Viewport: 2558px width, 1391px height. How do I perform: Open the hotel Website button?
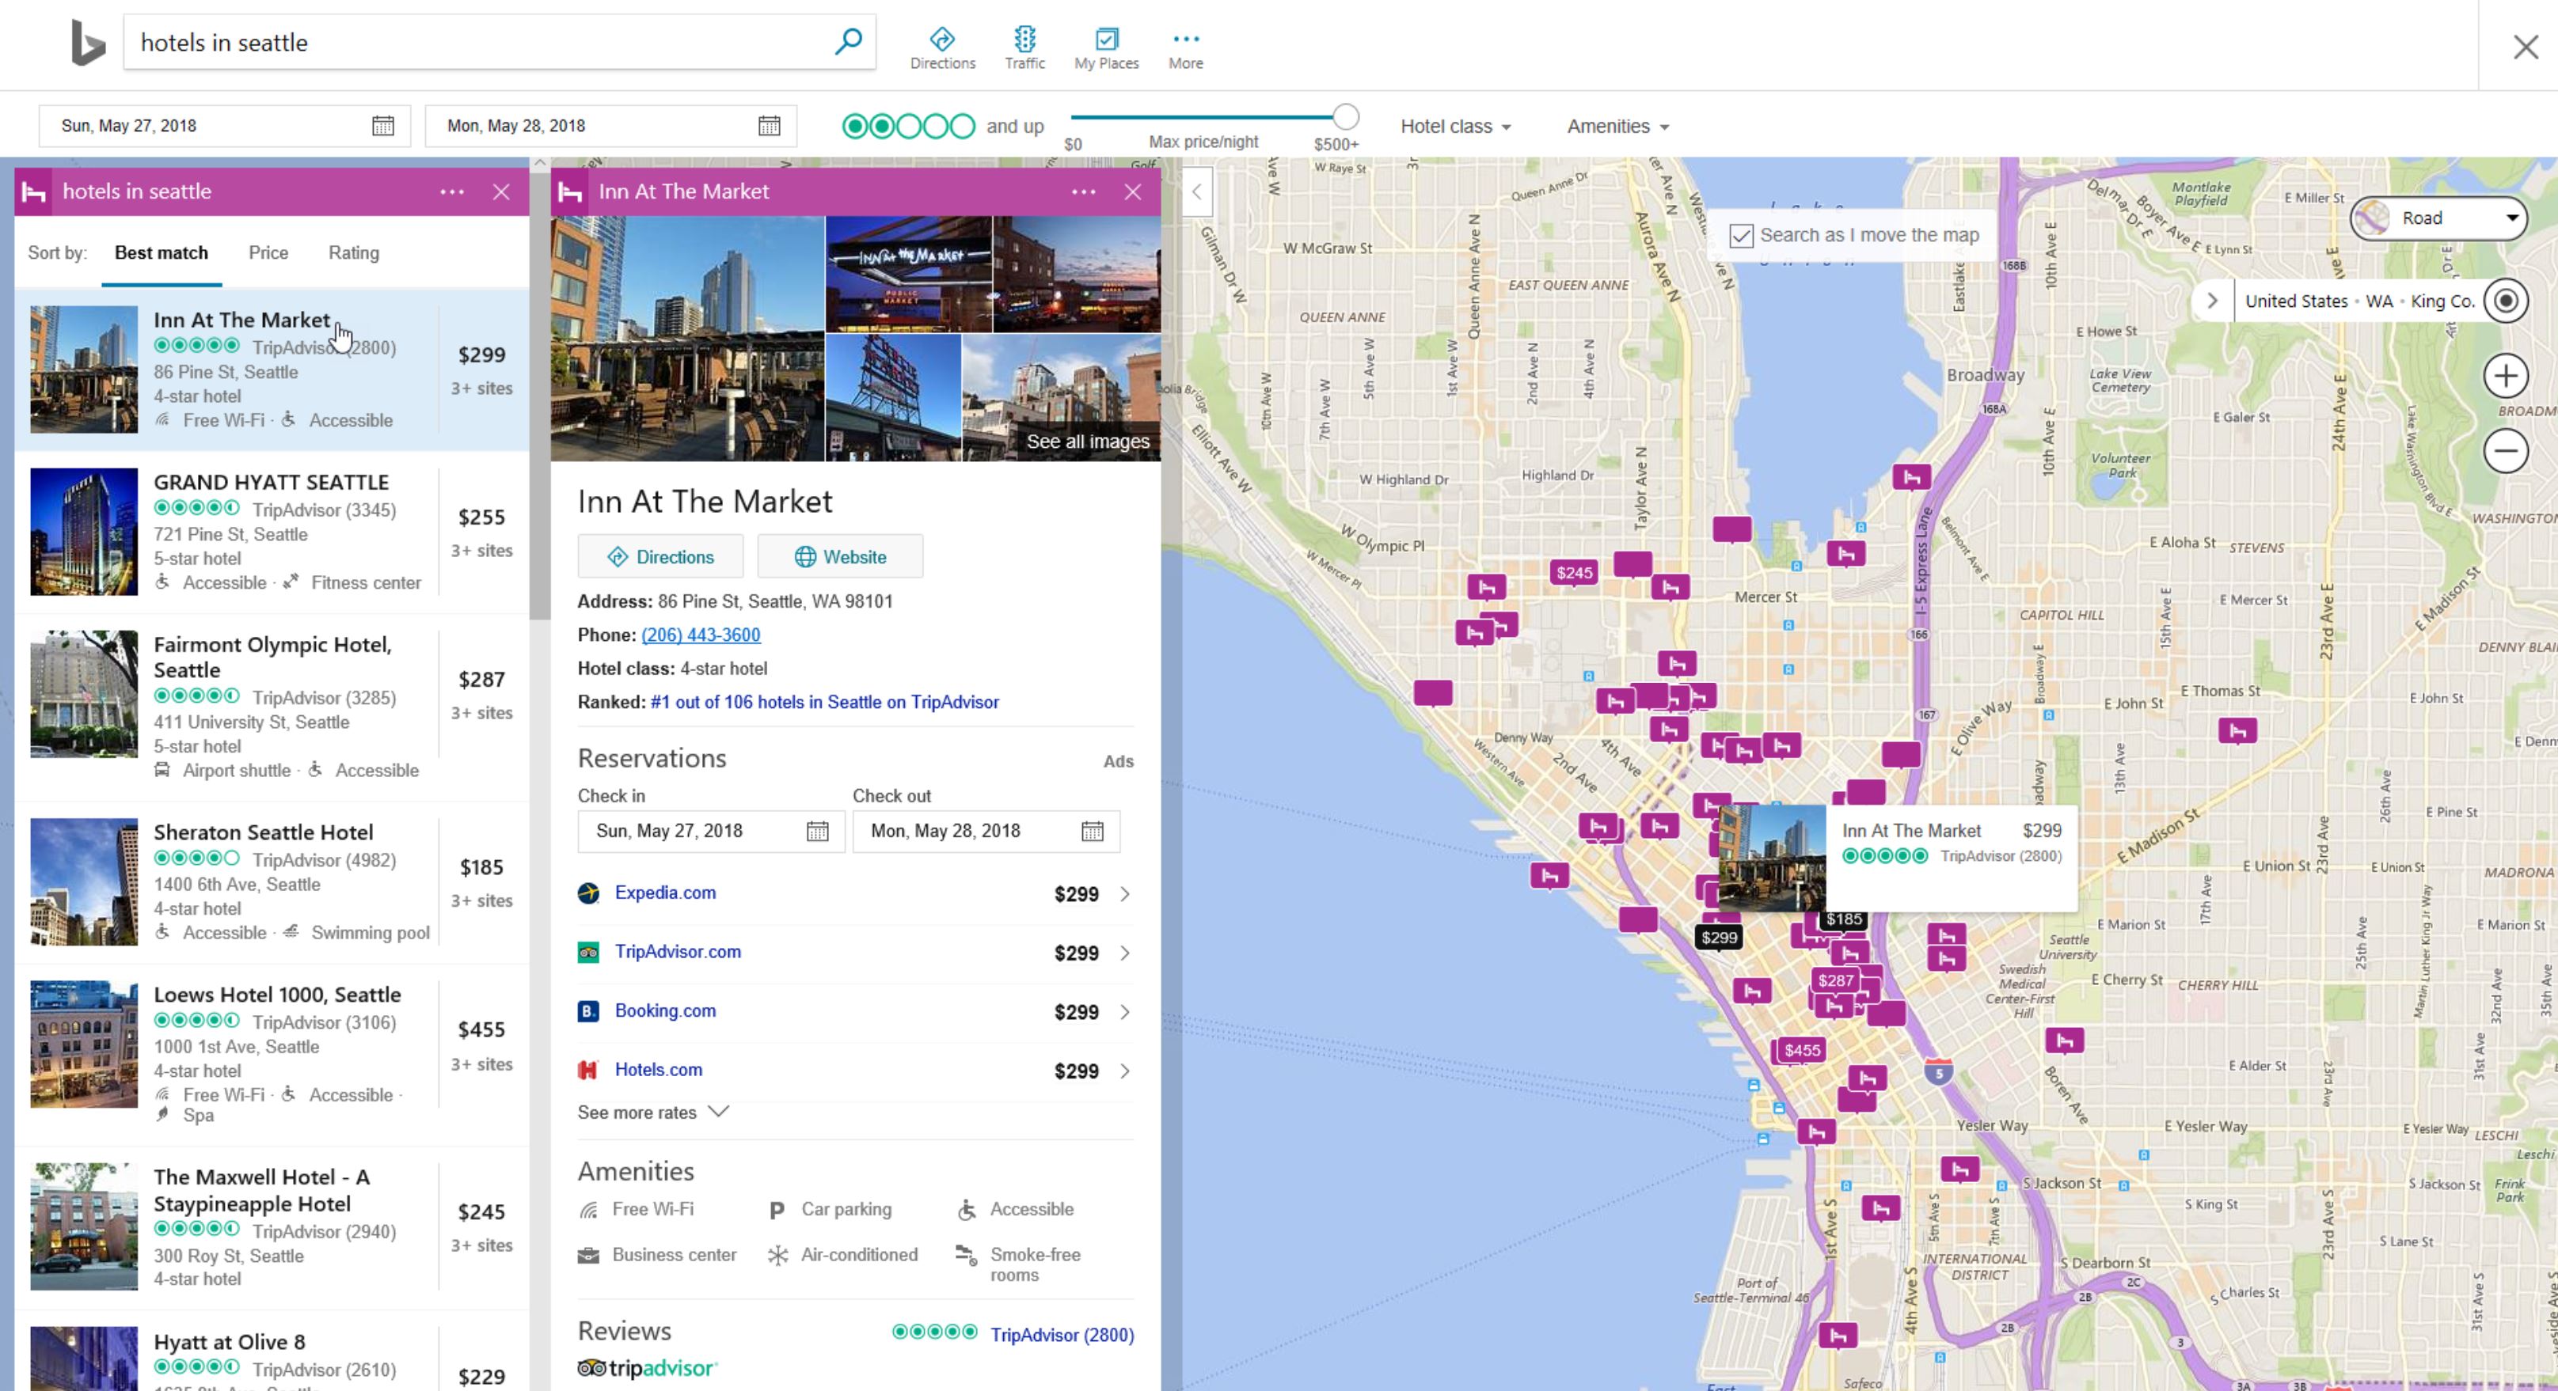tap(840, 556)
